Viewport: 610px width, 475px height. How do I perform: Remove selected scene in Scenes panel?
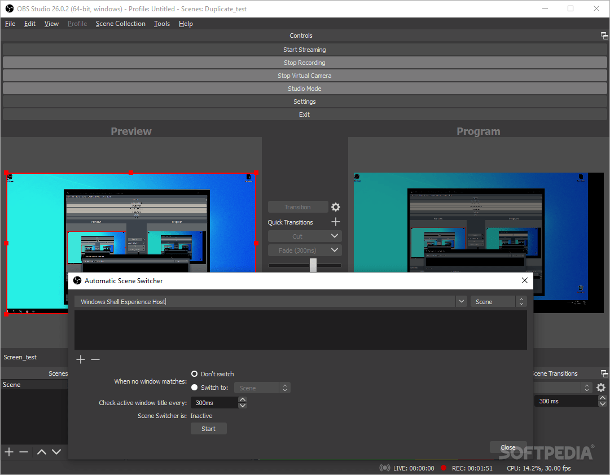(24, 452)
